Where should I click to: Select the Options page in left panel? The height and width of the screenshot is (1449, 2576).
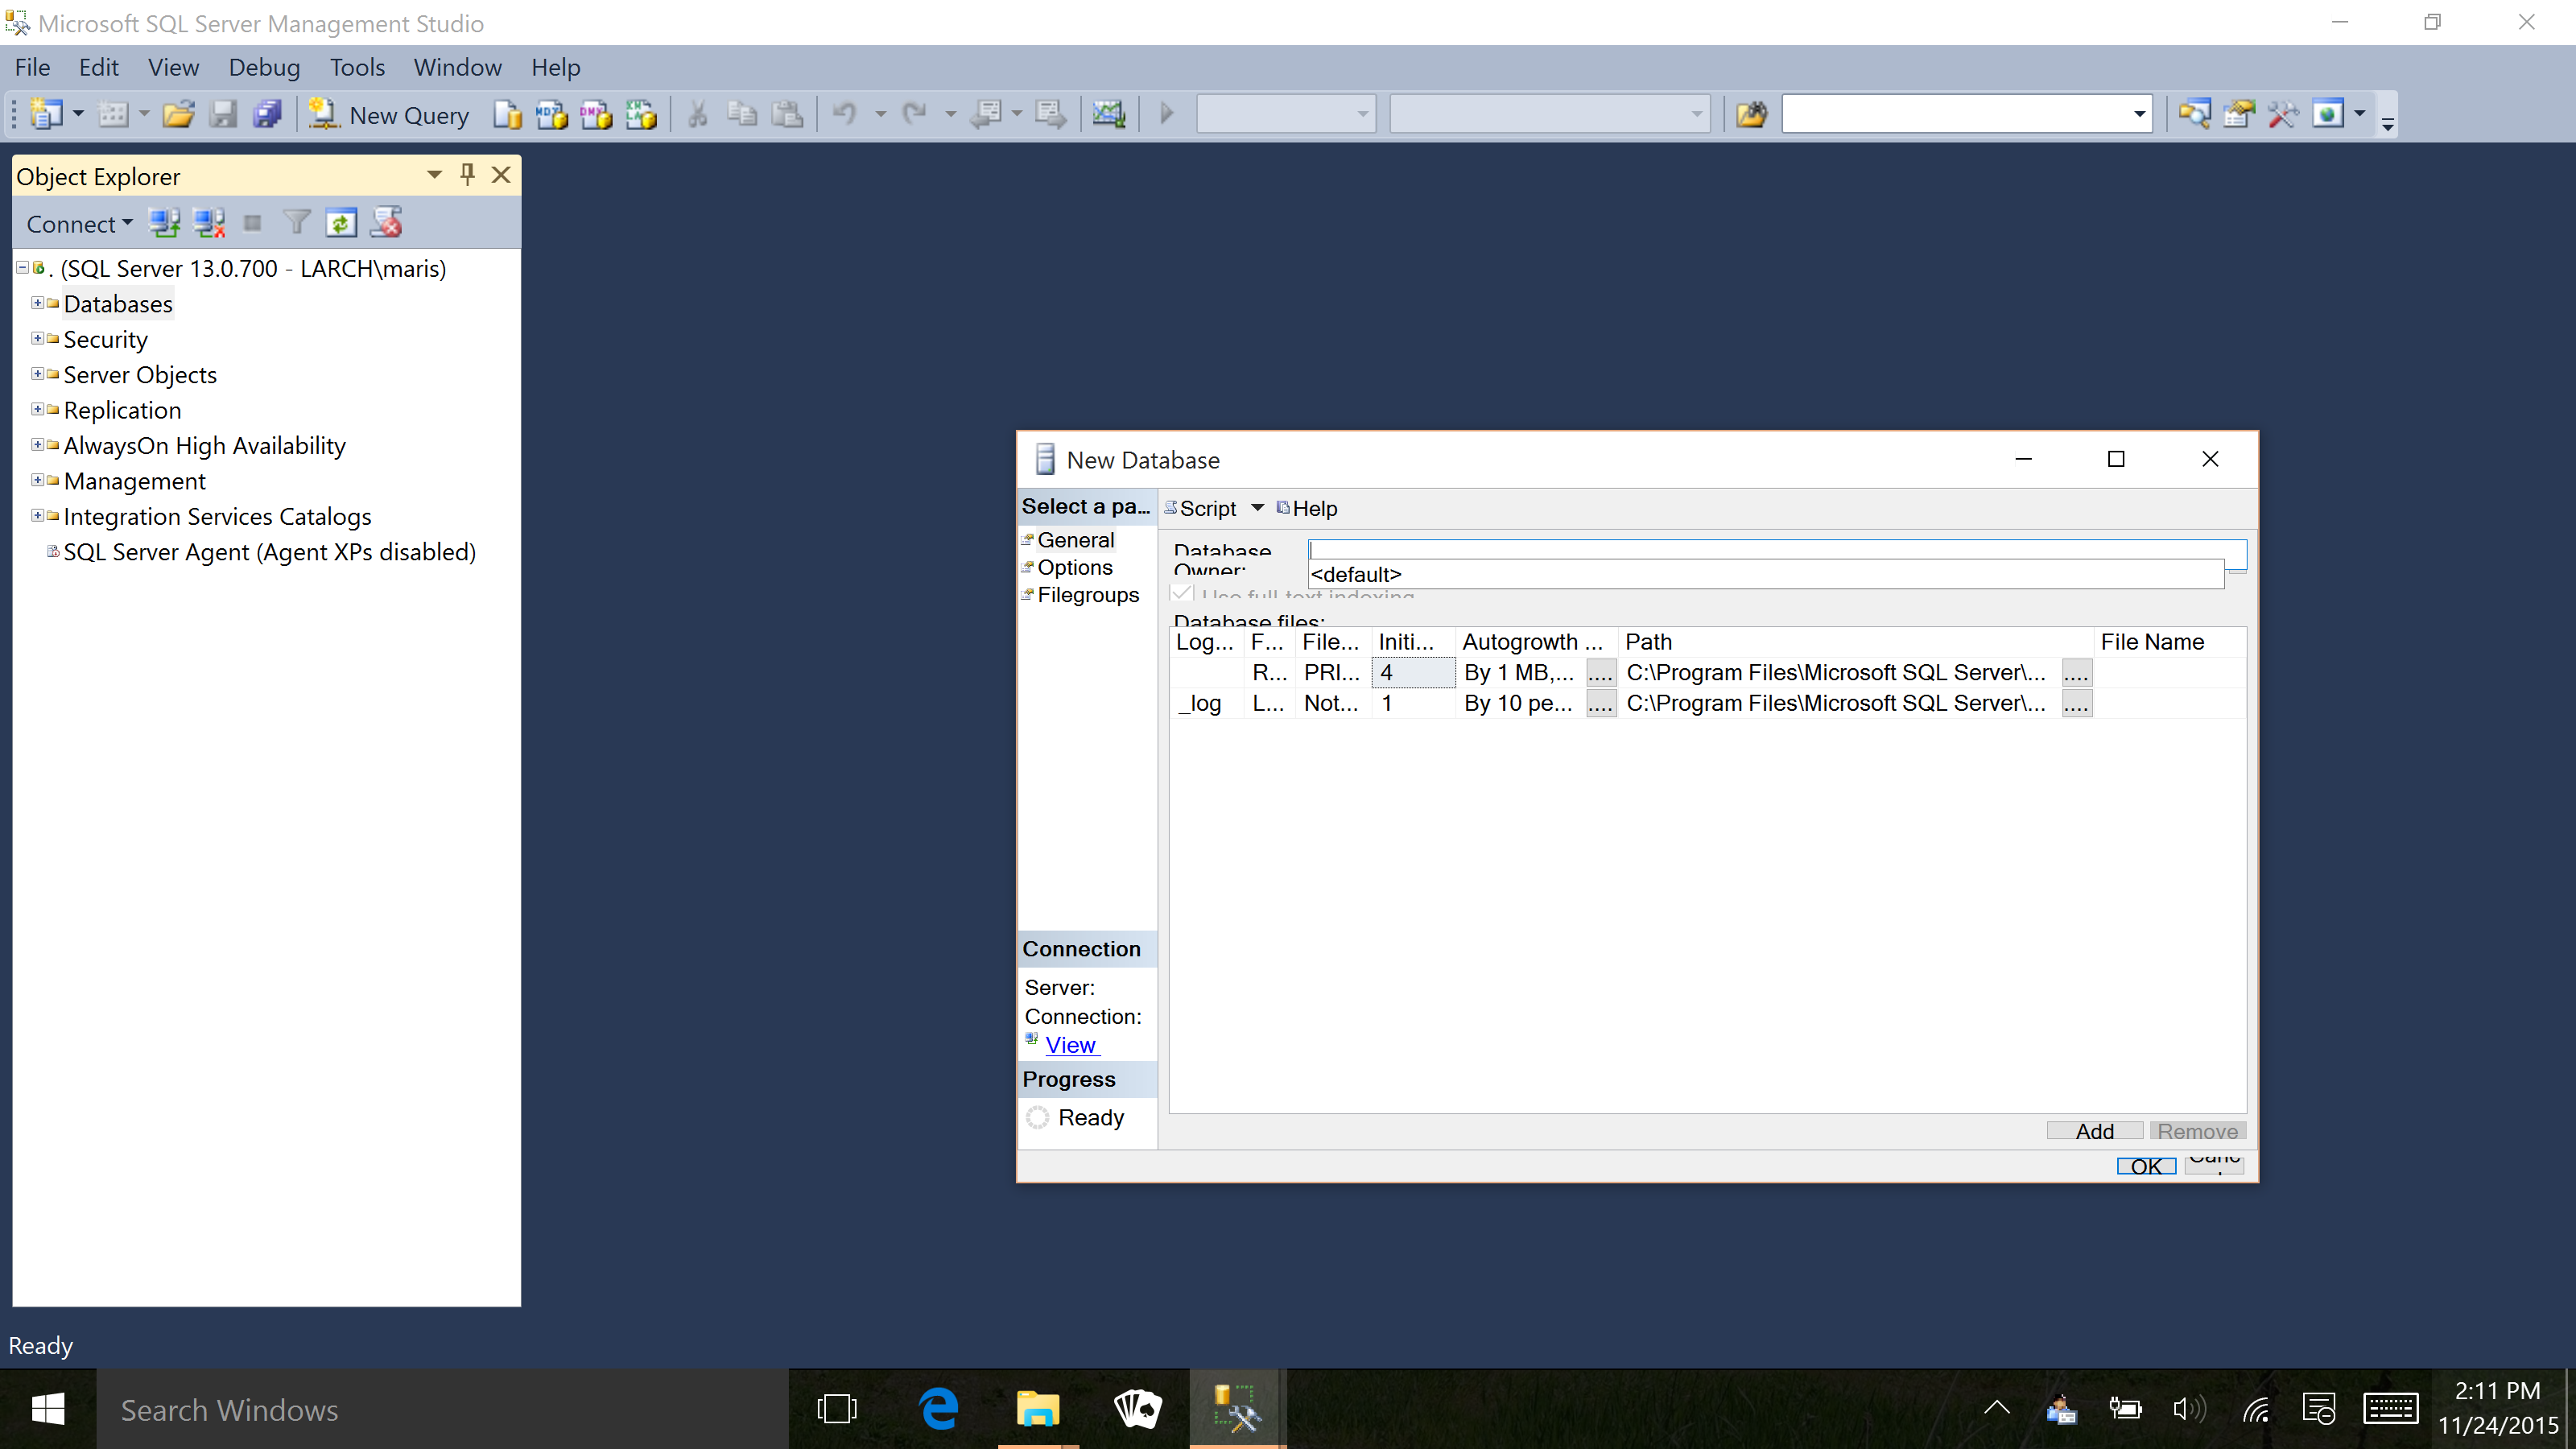coord(1071,566)
